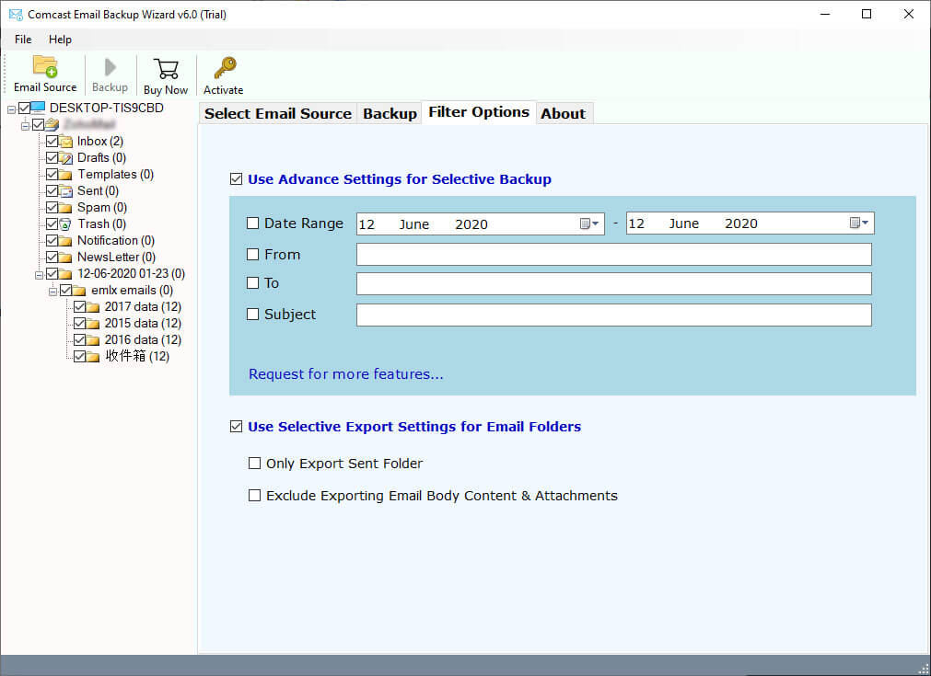Click the 12-06-2020 01-23 folder icon
This screenshot has height=676, width=931.
tap(66, 274)
